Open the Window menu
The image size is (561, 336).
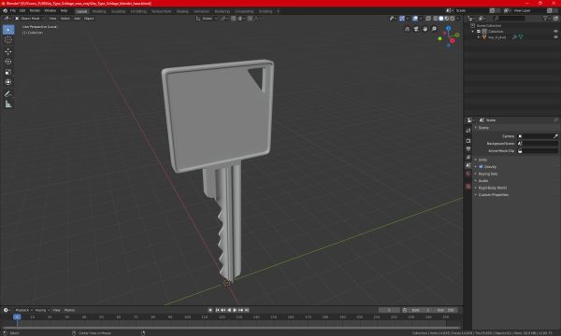tap(50, 10)
